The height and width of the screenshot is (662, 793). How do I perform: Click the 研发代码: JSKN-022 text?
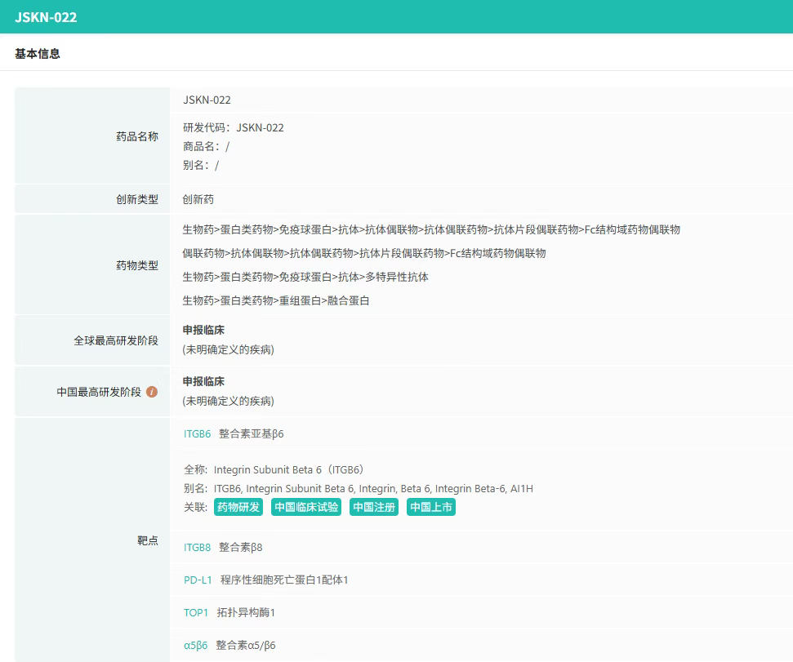[x=234, y=127]
